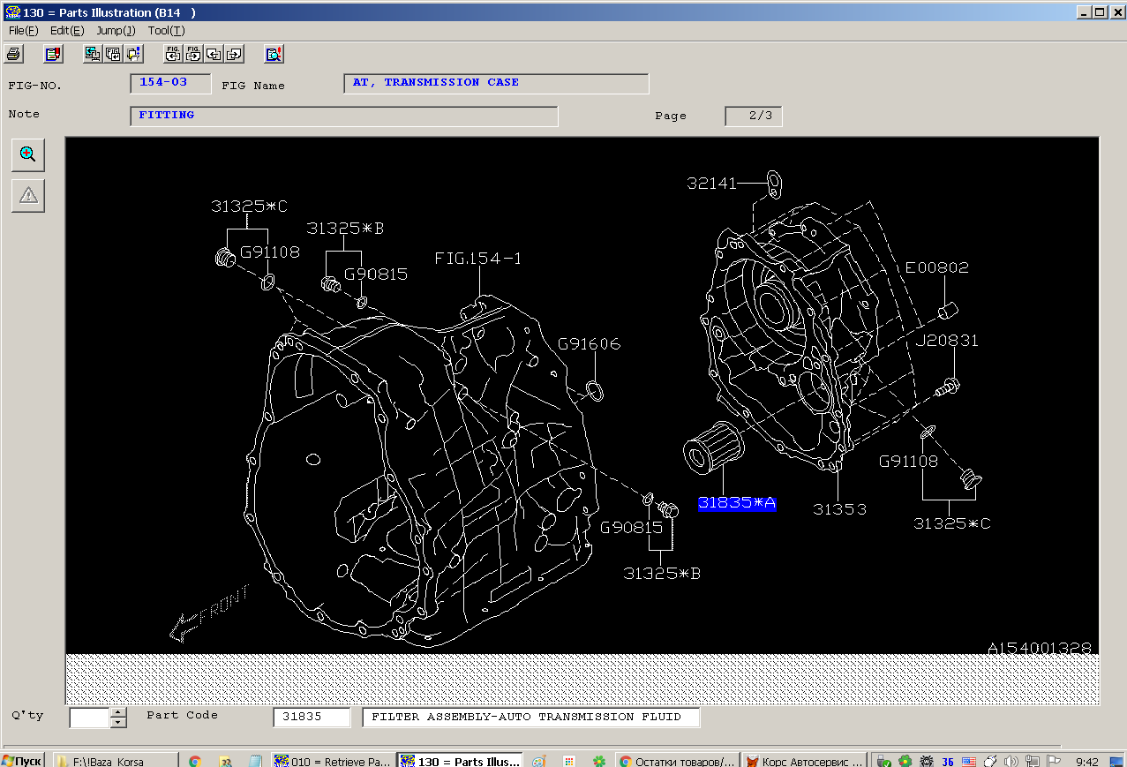Click the previous page left arrow icon
Viewport: 1127px width, 767px height.
coord(214,54)
